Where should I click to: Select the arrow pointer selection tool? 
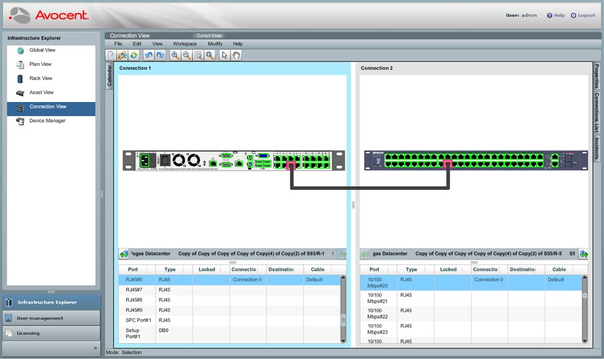tap(225, 55)
